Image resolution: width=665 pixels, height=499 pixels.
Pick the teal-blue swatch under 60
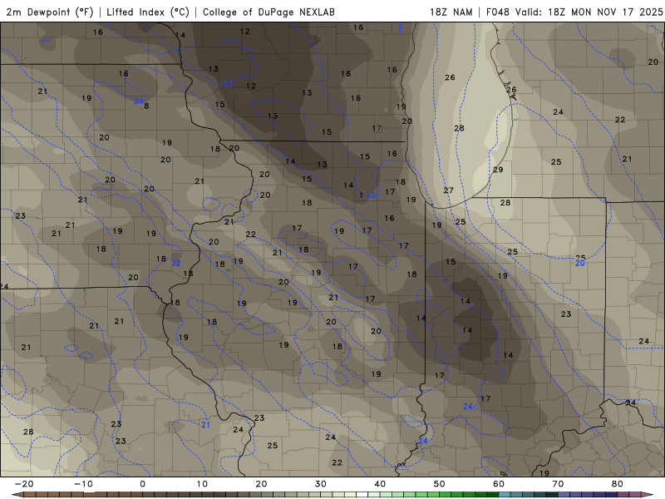click(505, 495)
